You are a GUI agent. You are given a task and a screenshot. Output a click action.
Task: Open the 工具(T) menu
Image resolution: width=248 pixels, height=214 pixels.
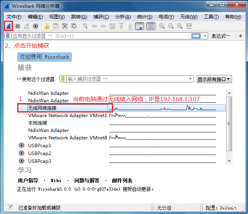[x=211, y=16]
